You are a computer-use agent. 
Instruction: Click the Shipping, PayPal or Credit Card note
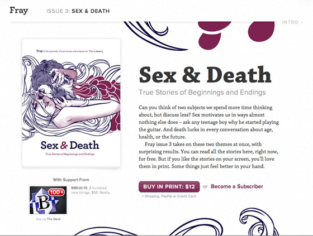click(x=169, y=196)
